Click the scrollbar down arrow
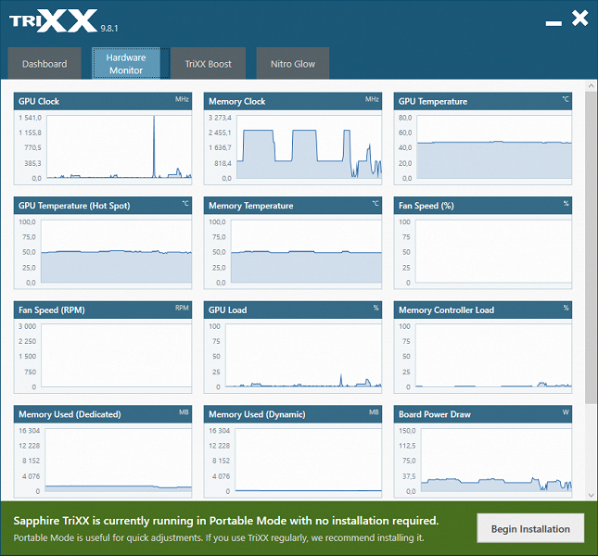This screenshot has width=598, height=556. click(592, 496)
